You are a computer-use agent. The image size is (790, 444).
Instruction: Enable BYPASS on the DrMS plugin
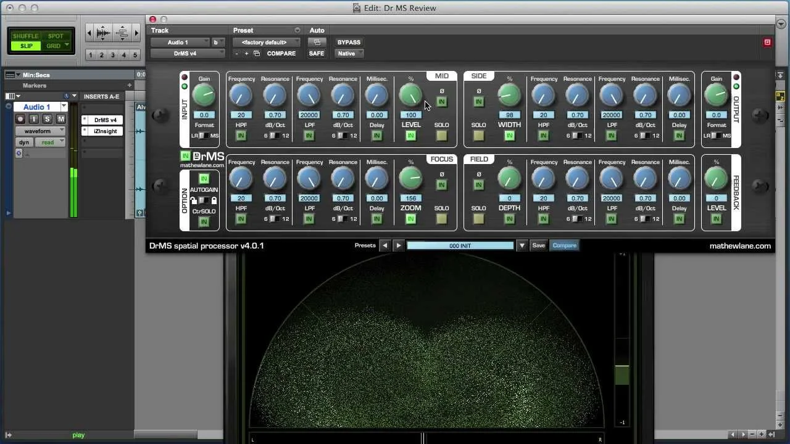point(349,42)
